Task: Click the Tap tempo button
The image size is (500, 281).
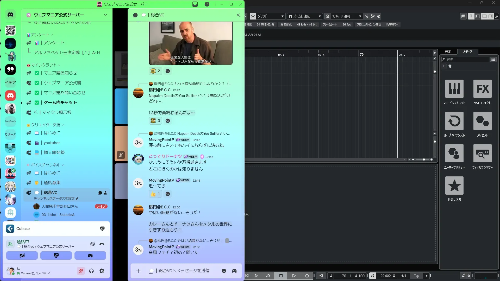Action: (x=416, y=276)
